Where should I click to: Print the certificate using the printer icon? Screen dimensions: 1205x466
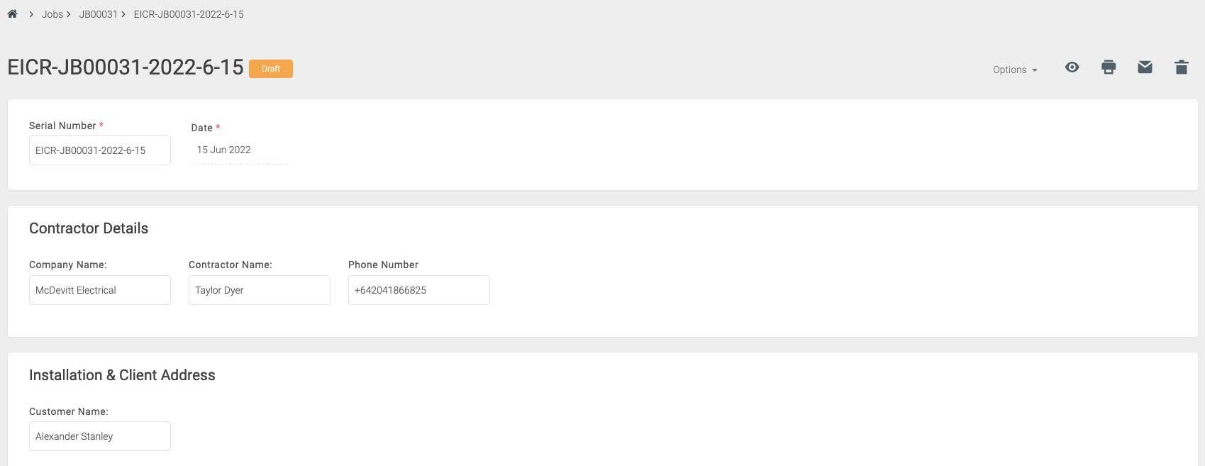pyautogui.click(x=1109, y=67)
